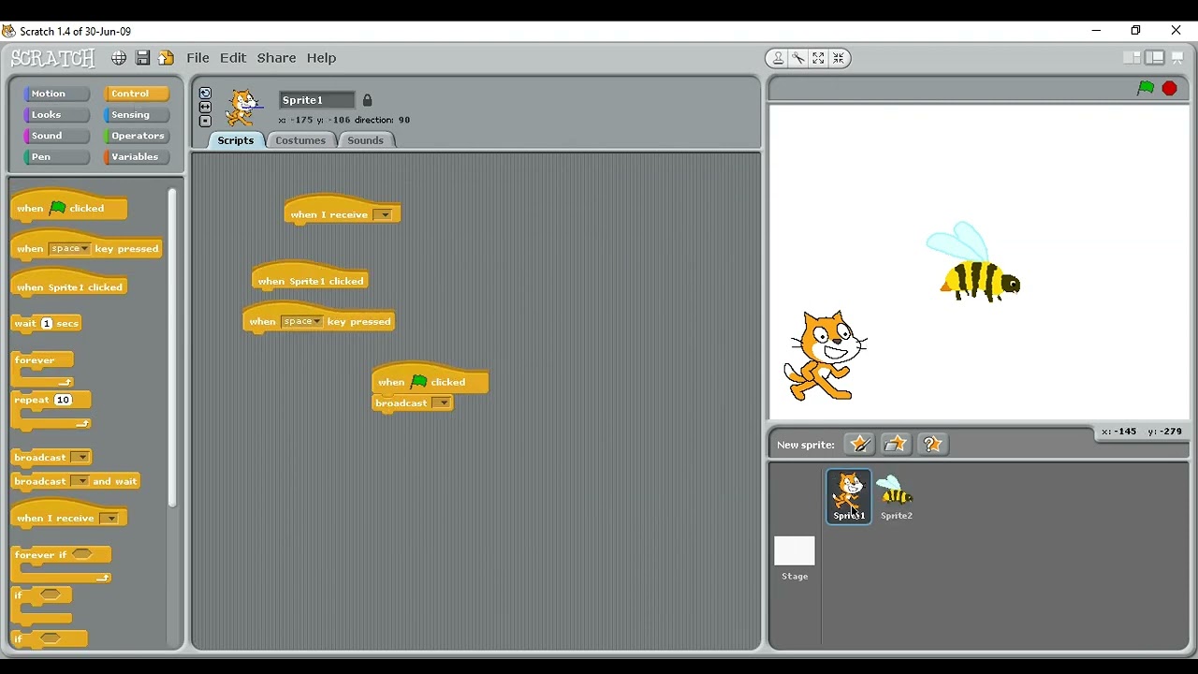
Task: Switch to full stage view mode
Action: pos(1155,58)
